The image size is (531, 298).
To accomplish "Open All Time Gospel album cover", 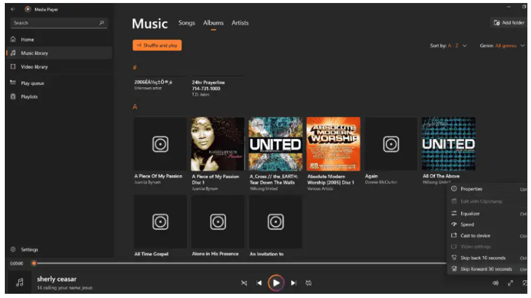I will (160, 222).
